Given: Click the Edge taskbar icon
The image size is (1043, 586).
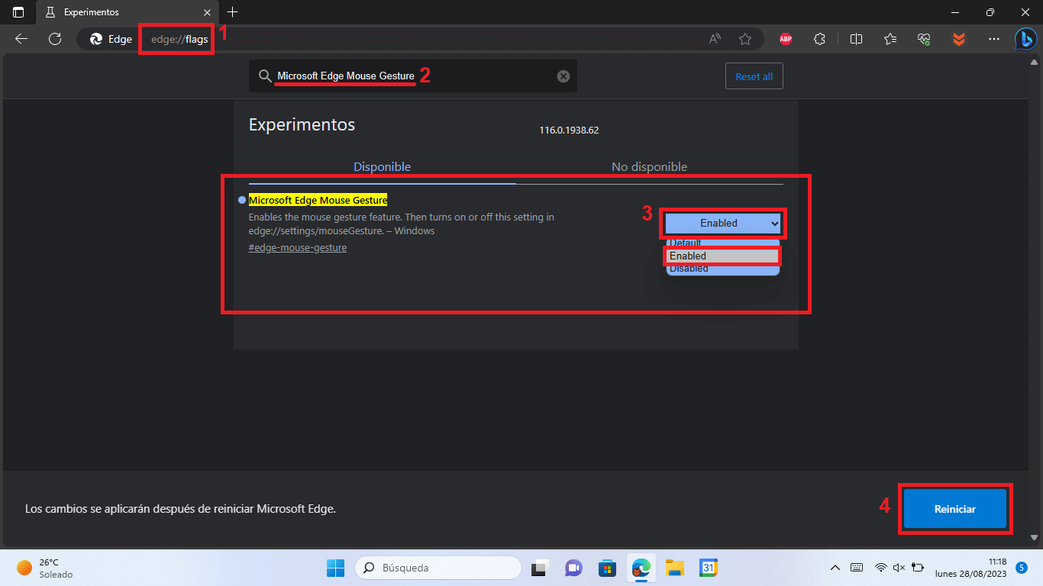Looking at the screenshot, I should tap(641, 568).
